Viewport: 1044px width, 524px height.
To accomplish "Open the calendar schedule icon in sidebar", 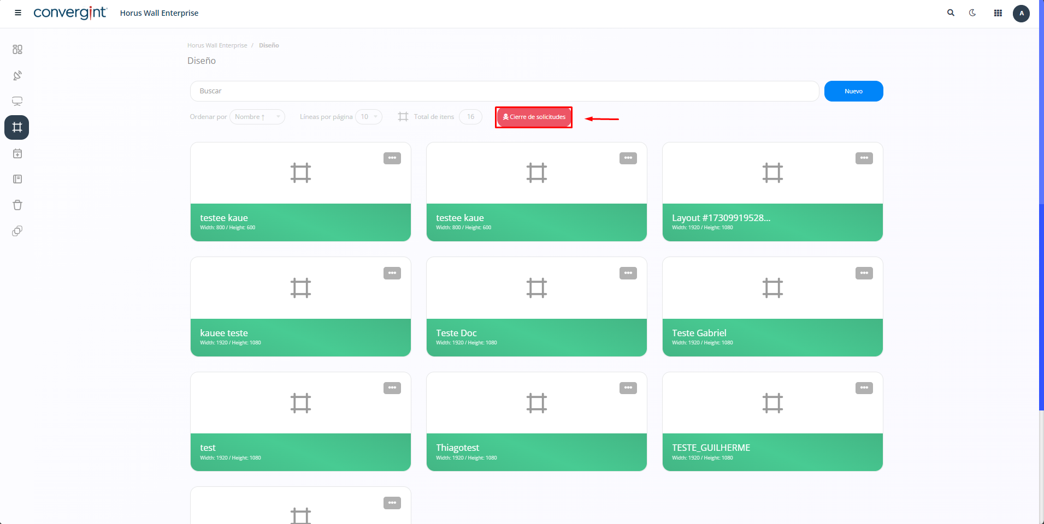I will (x=17, y=153).
